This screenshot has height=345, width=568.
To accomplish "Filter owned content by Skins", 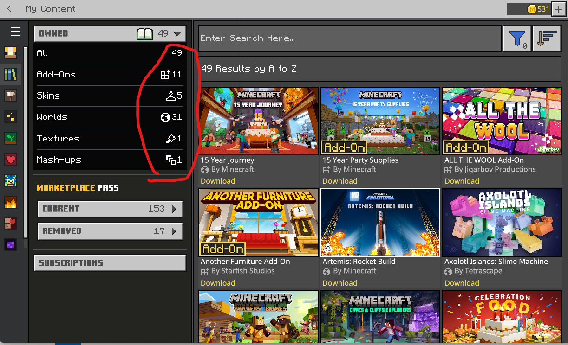I will [x=110, y=96].
